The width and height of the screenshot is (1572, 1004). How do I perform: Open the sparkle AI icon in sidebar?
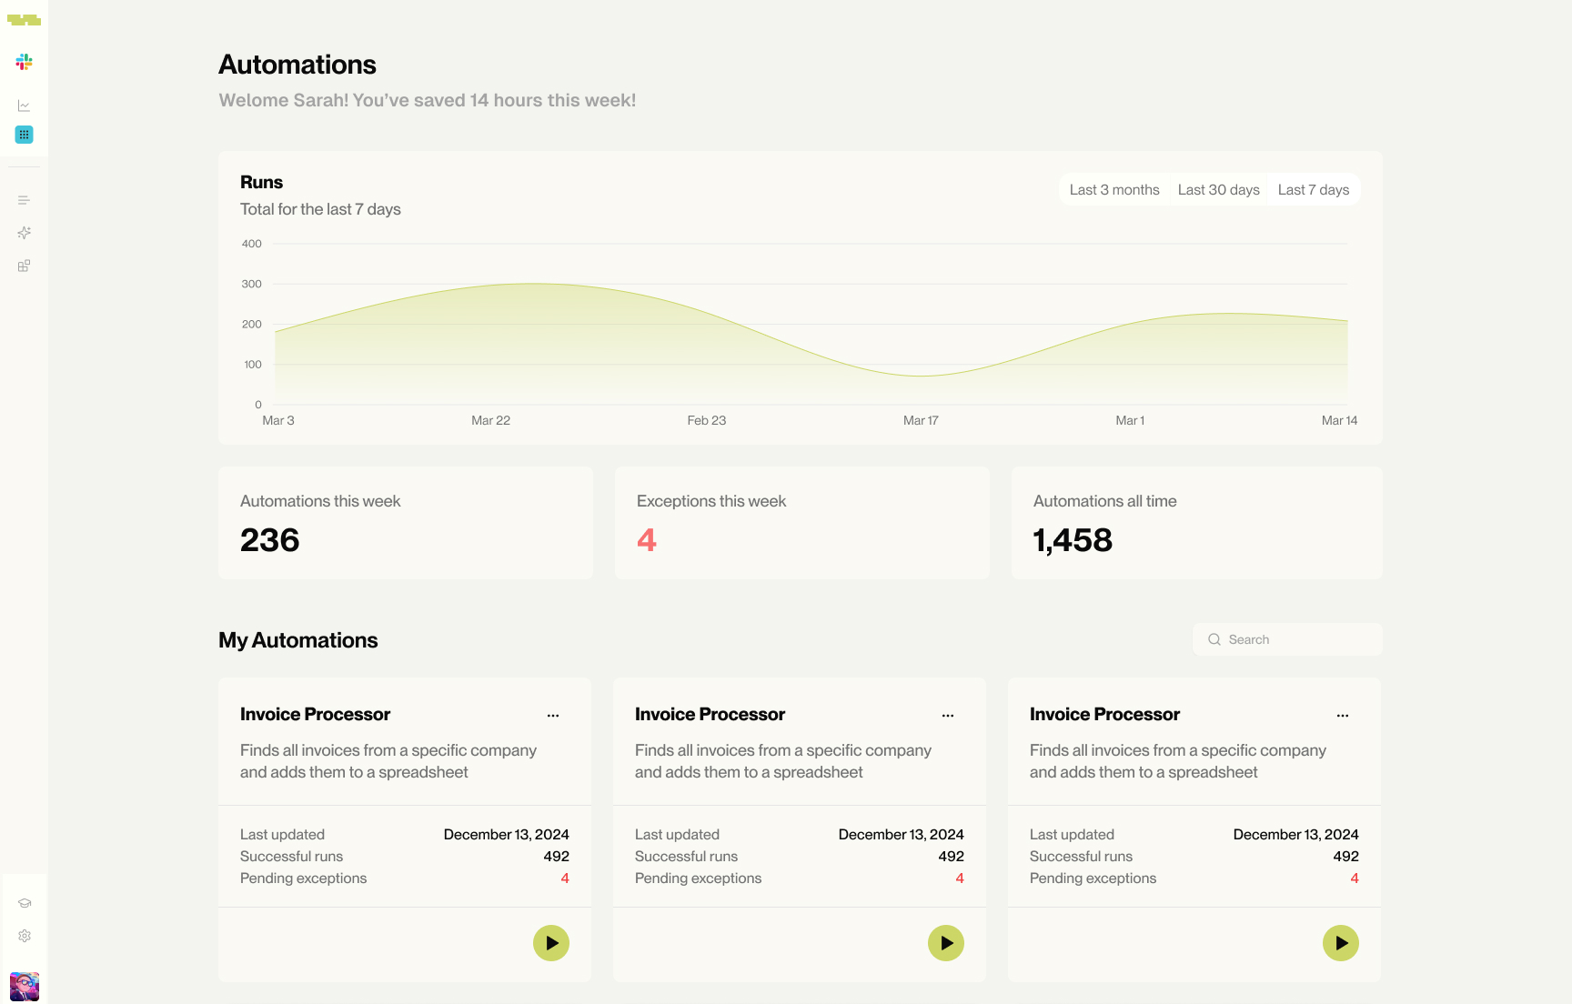click(25, 233)
